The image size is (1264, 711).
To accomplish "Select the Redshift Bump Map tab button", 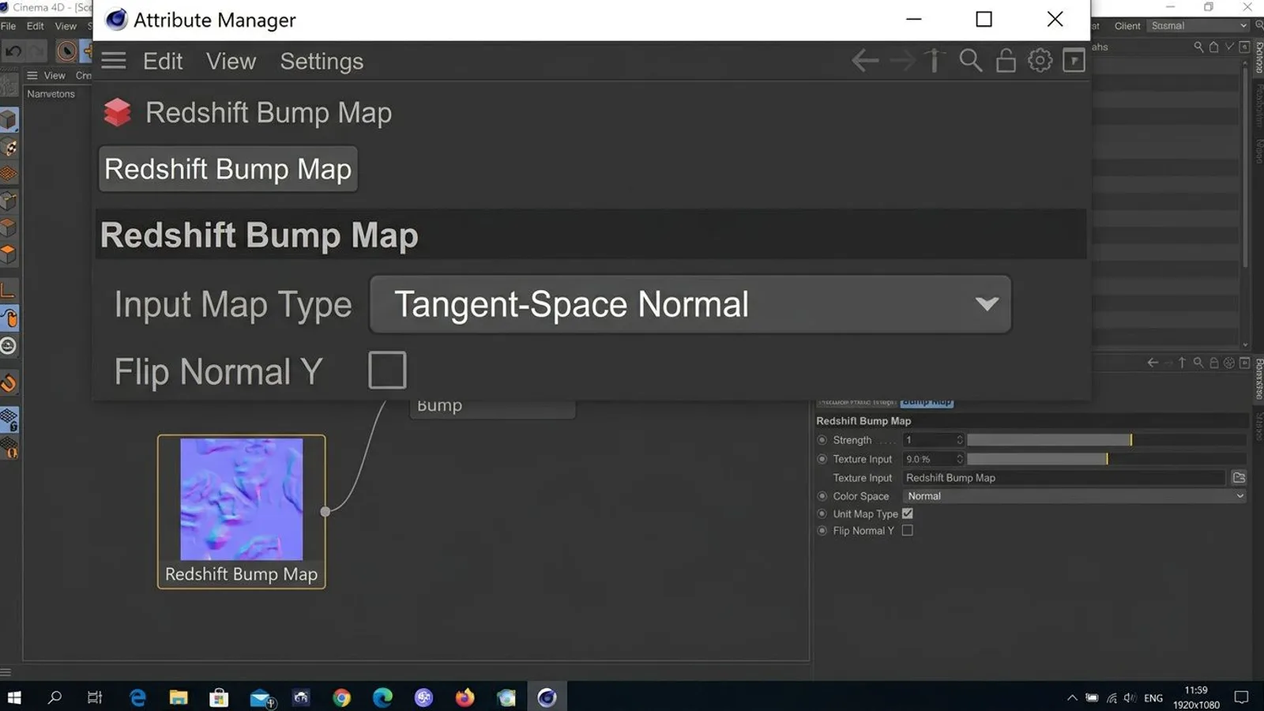I will coord(228,169).
